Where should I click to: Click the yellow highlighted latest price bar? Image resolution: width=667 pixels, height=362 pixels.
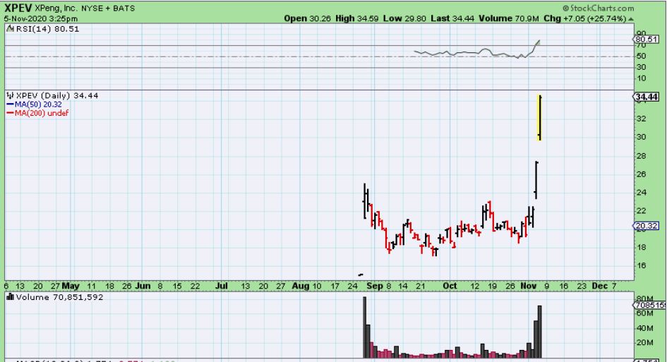click(539, 118)
